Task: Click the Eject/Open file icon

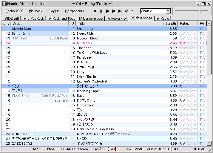Action: pos(132,11)
